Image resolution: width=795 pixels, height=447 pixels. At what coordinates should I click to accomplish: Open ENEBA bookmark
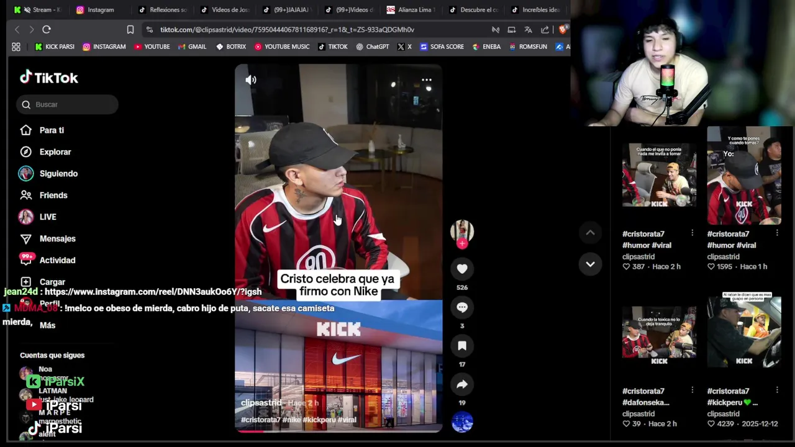click(486, 47)
